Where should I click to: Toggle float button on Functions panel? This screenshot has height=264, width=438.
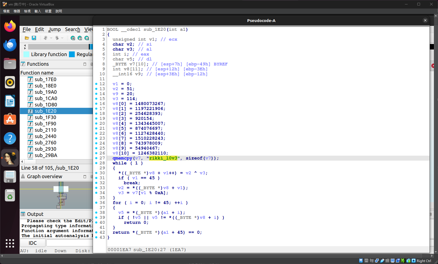(x=85, y=64)
